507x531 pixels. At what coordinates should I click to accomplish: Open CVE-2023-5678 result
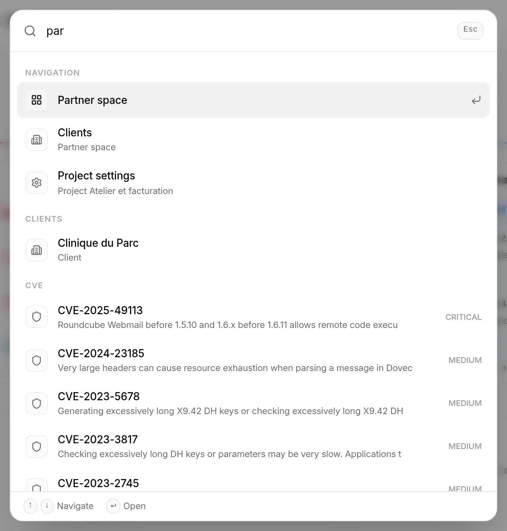coord(253,403)
